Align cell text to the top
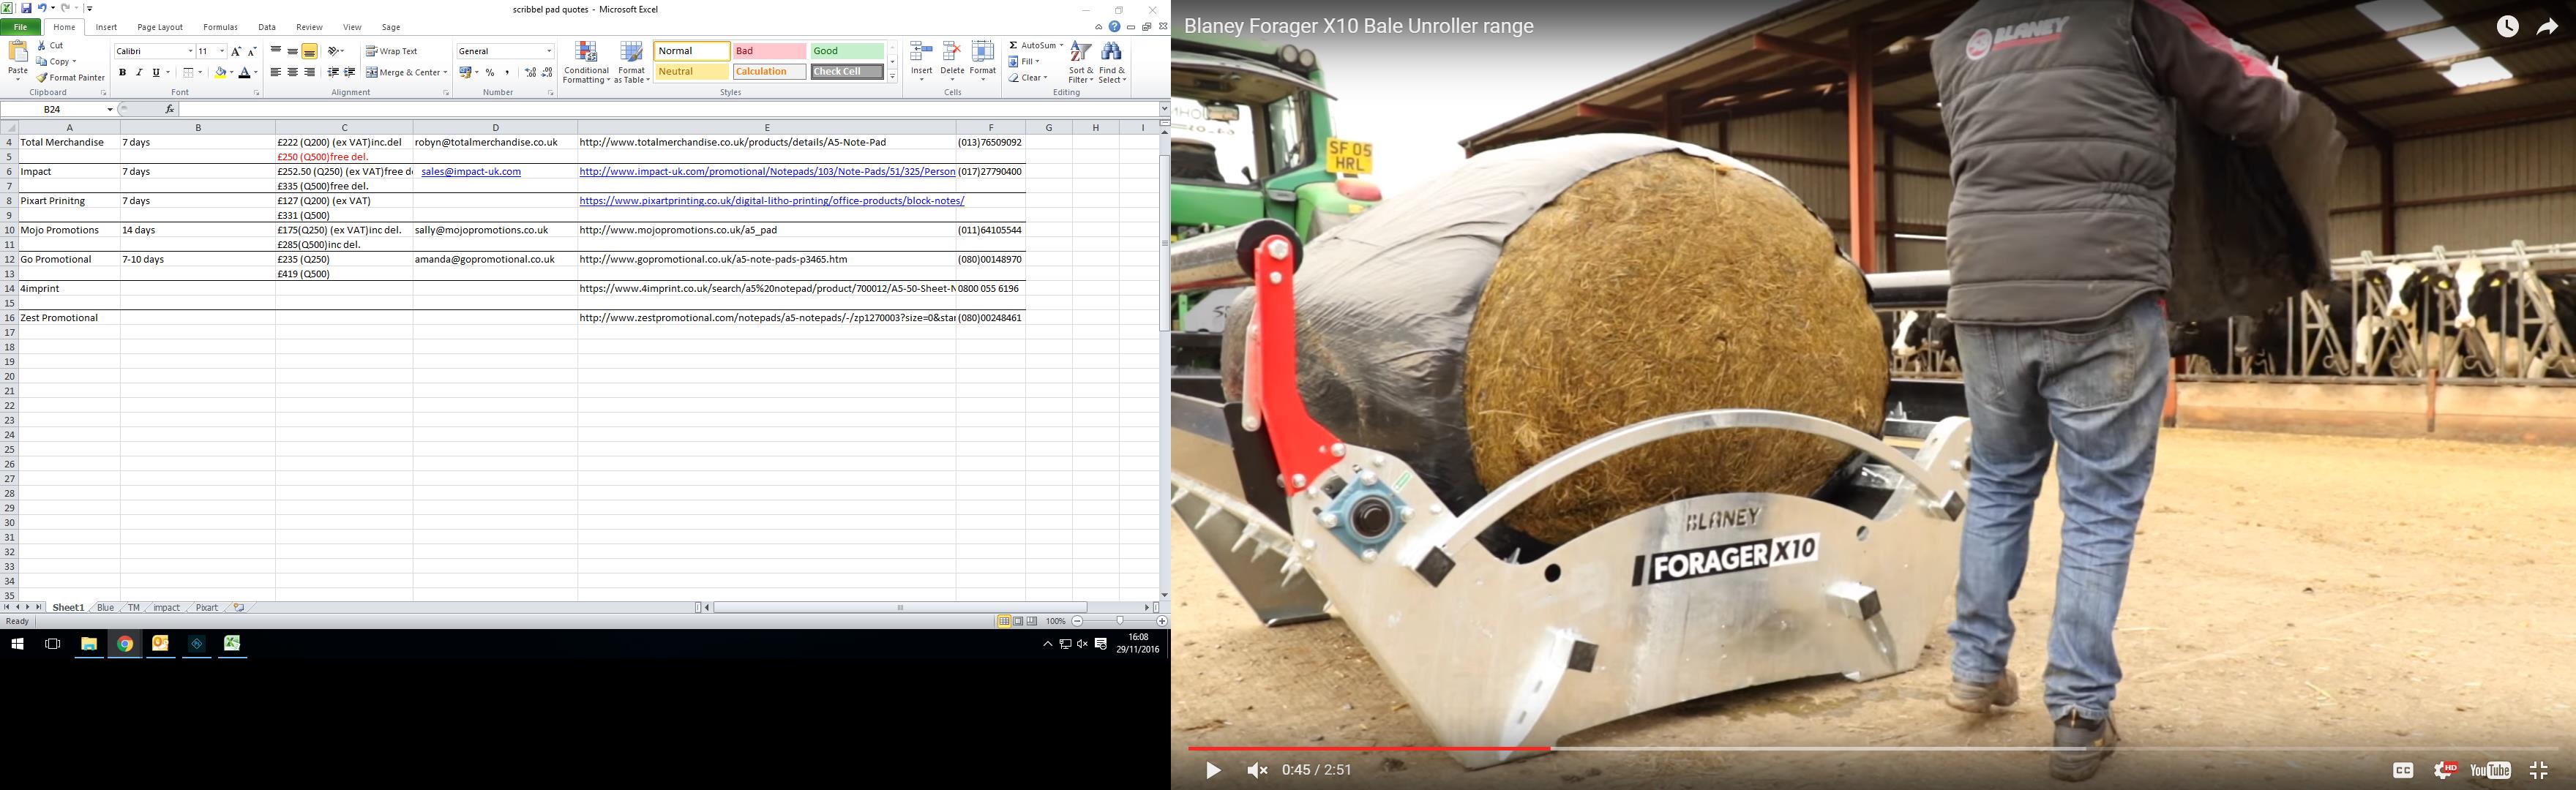The image size is (2576, 790). (x=276, y=51)
